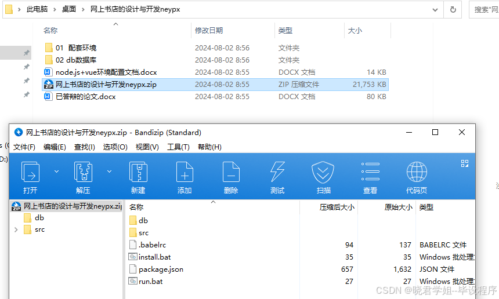The width and height of the screenshot is (499, 299).
Task: Click the chevron after 桌面 in address bar
Action: pyautogui.click(x=84, y=9)
